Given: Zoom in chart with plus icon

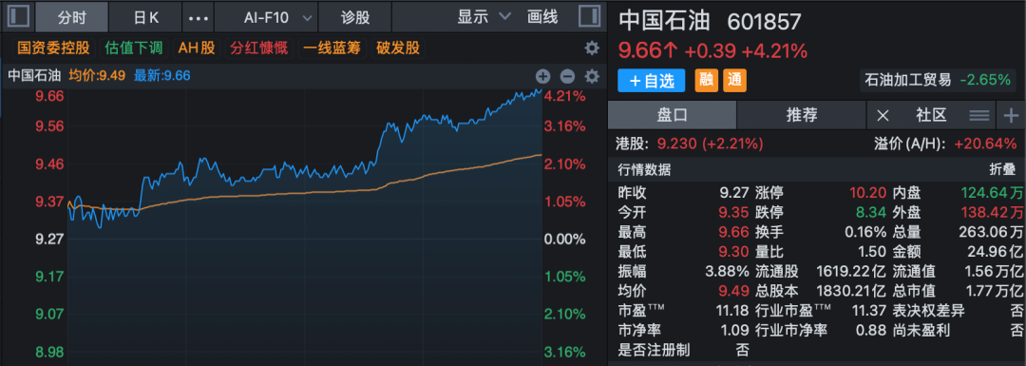Looking at the screenshot, I should click(542, 76).
